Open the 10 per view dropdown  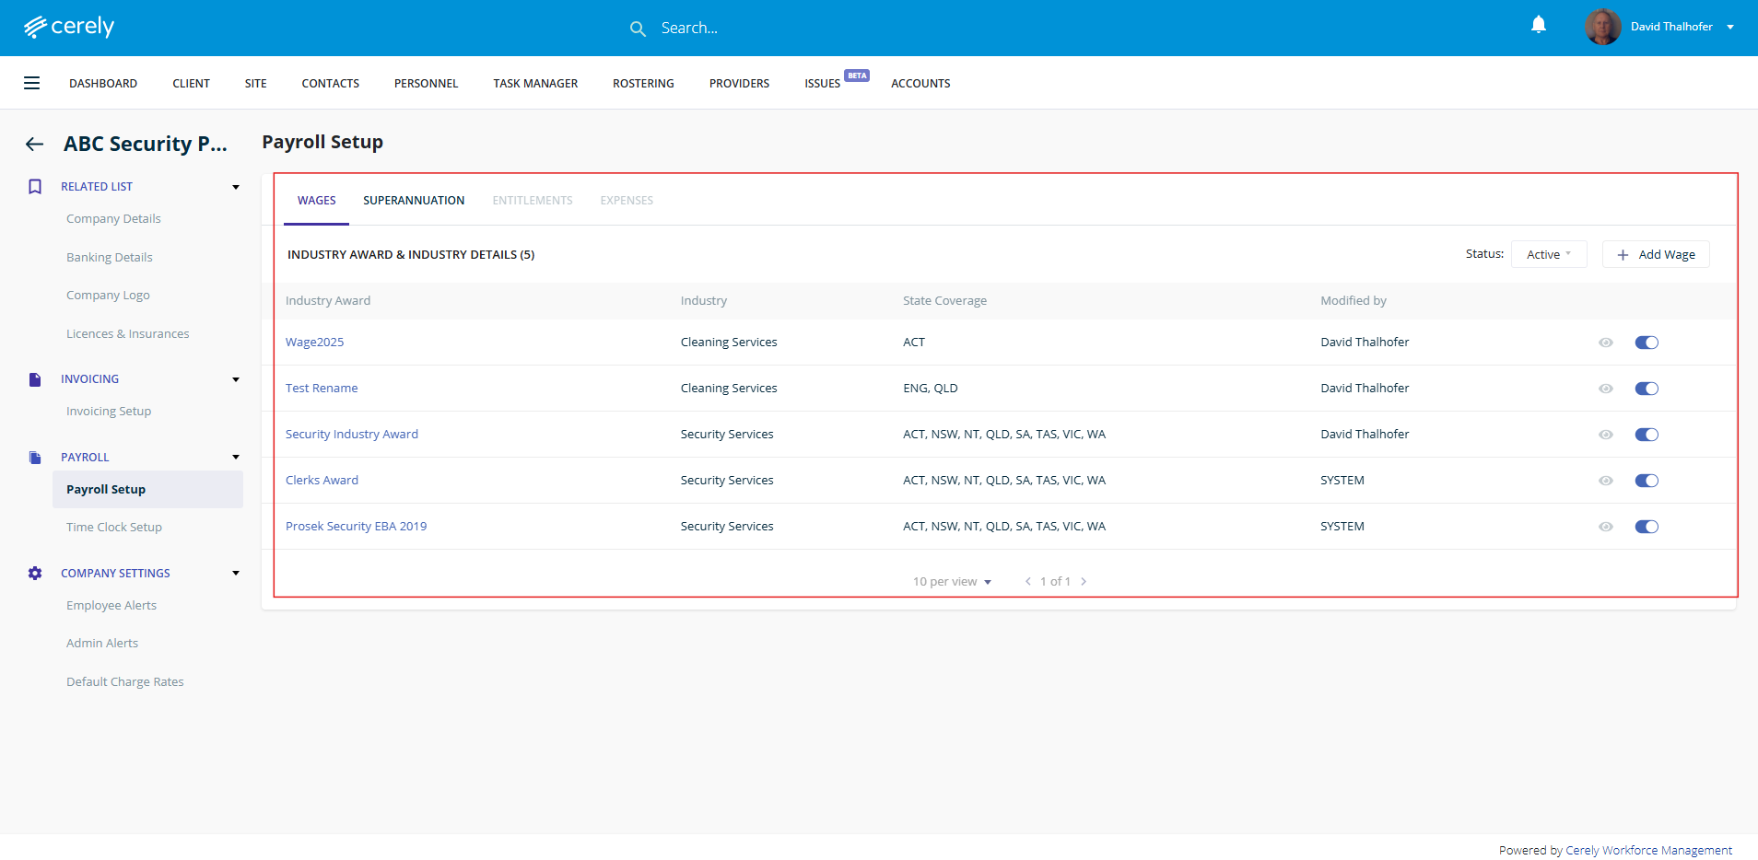coord(952,582)
